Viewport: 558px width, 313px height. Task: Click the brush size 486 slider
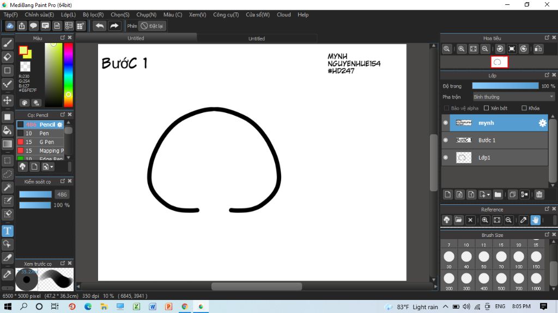point(35,195)
